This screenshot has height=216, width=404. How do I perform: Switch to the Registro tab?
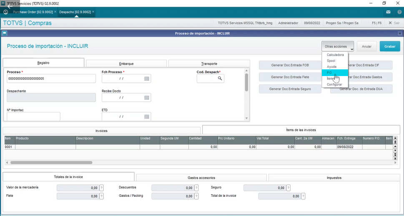click(x=43, y=63)
